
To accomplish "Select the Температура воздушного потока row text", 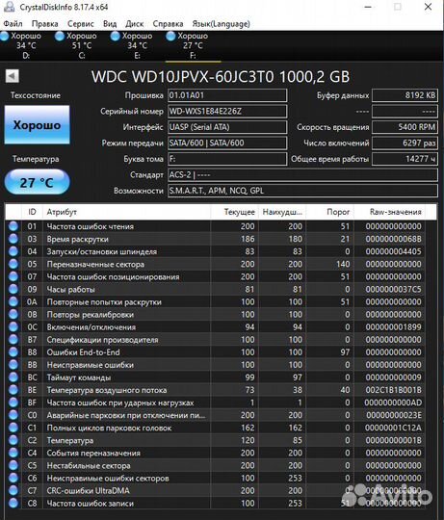I will [x=107, y=390].
